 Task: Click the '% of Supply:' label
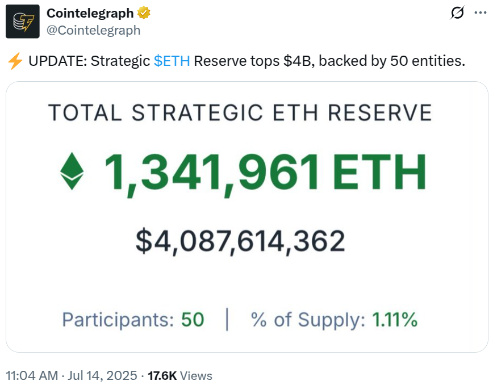(308, 320)
